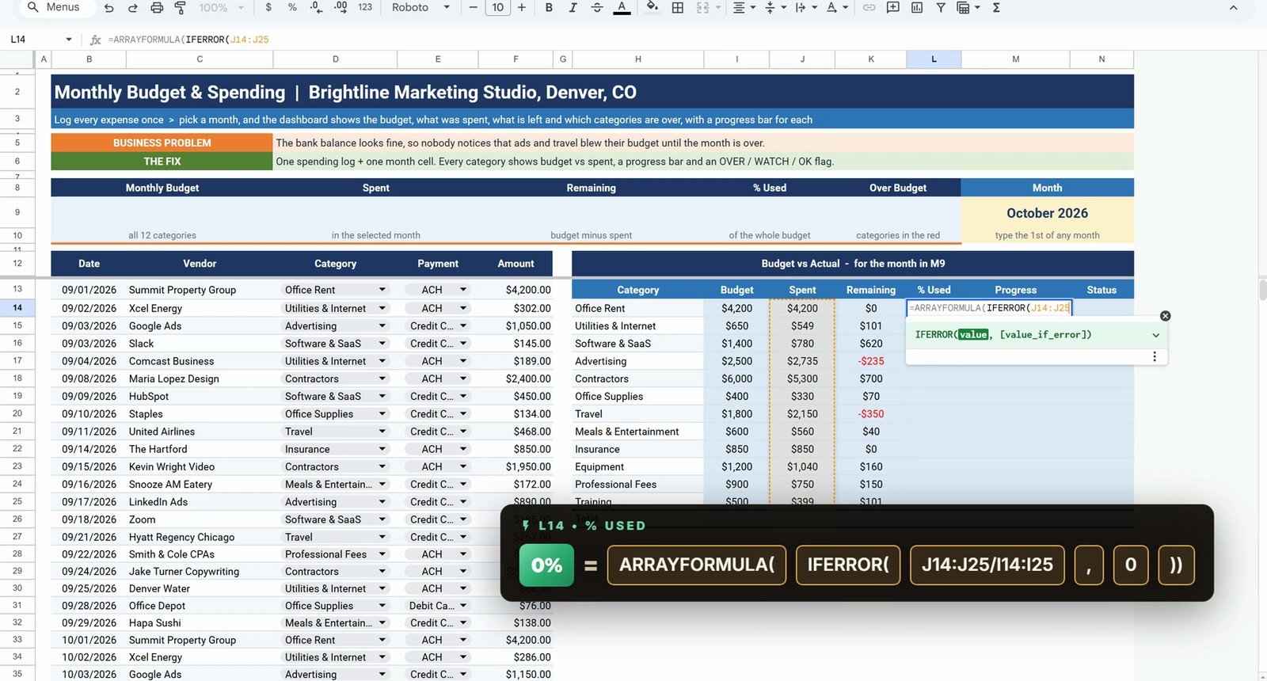Open the more number formats 123 button
1267x681 pixels.
pos(365,7)
